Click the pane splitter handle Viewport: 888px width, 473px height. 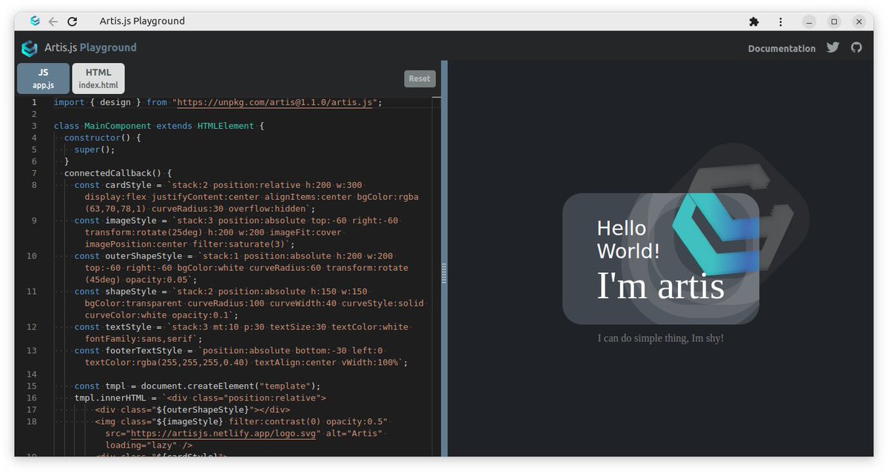coord(444,273)
